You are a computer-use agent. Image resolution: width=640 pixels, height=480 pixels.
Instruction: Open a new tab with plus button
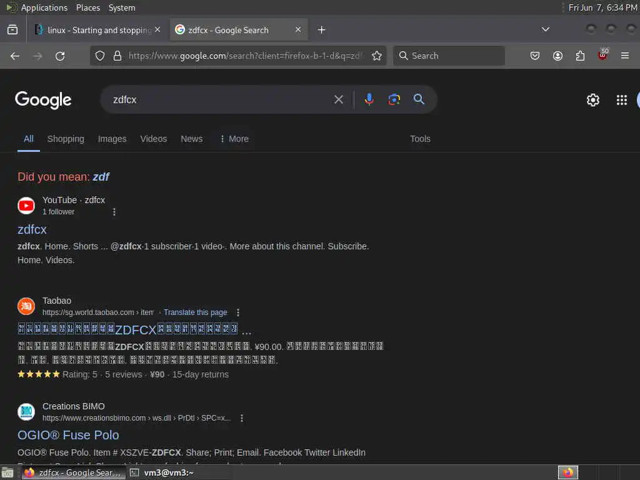tap(322, 30)
